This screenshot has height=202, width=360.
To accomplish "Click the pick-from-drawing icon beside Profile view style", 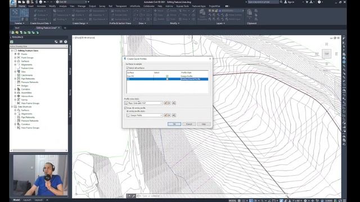I will pos(174,103).
